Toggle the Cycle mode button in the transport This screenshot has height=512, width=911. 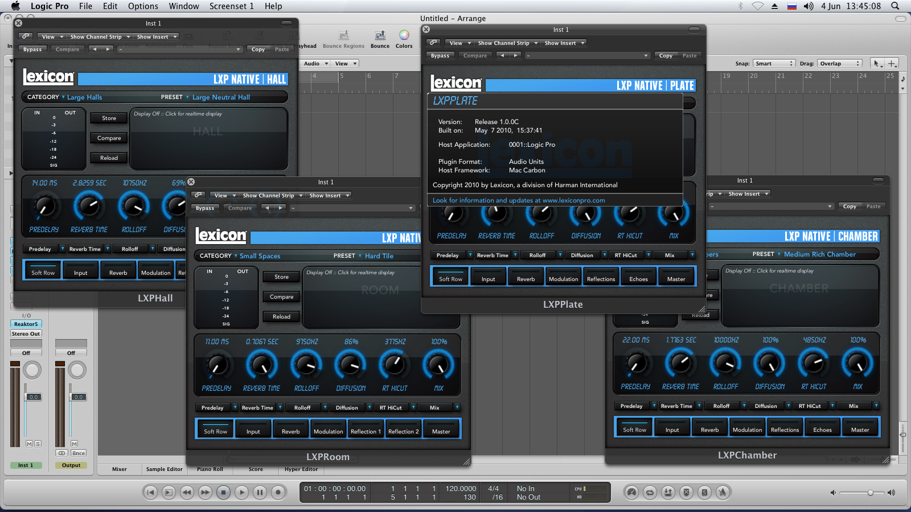click(650, 493)
